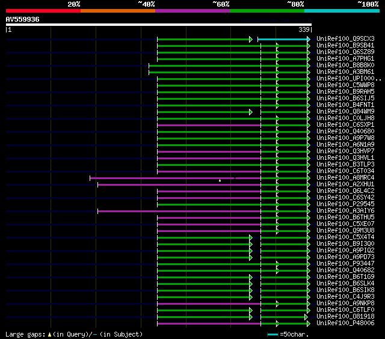
Task: Open hit UniRef100_A3BM61
Action: (345, 72)
